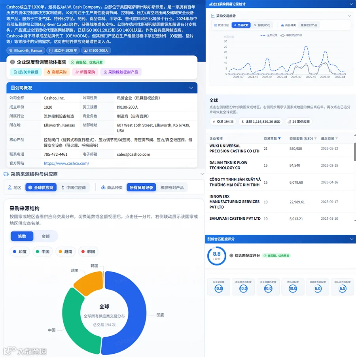
Task: Click the circle icon beside 综合匹配度评分 label
Action: coord(231,256)
